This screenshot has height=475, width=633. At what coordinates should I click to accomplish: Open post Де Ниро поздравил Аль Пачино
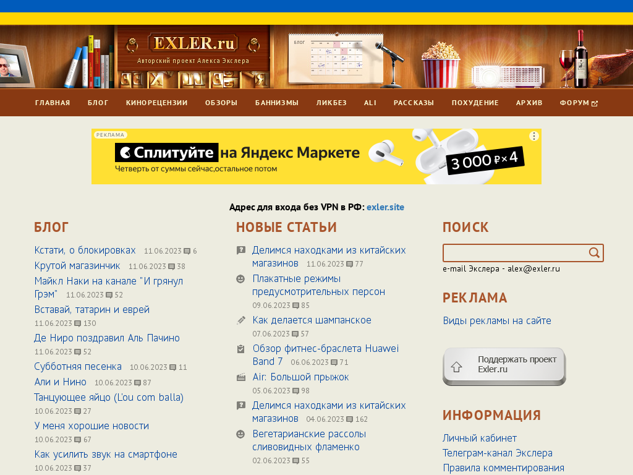point(107,338)
